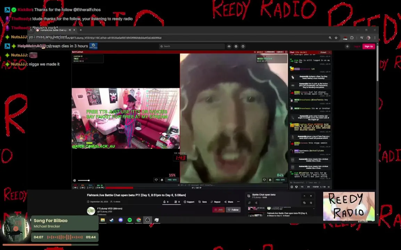Bookmark this page with the star icon
This screenshot has height=250, width=401.
tap(336, 38)
